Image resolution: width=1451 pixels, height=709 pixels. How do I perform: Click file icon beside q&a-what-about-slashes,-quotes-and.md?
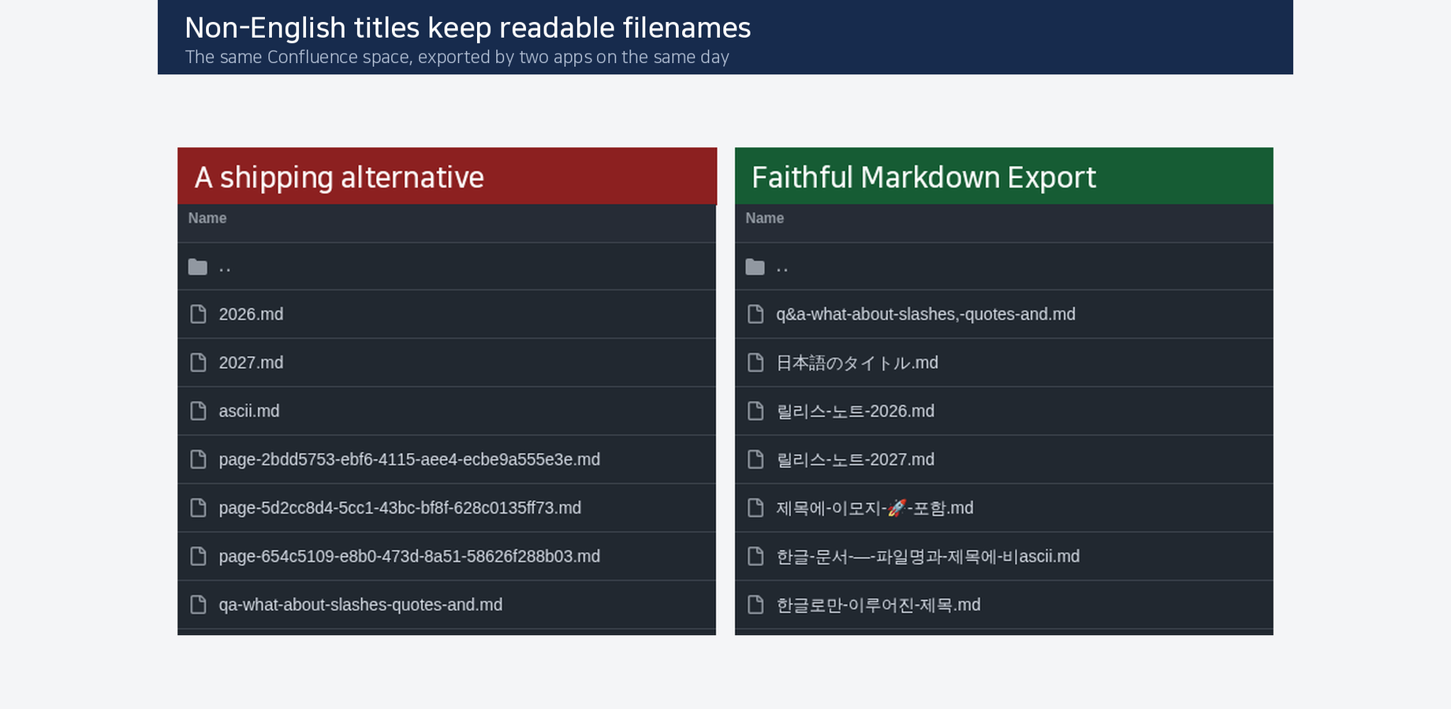click(755, 314)
